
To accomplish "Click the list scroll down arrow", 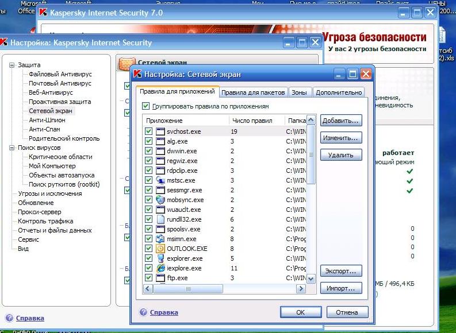I will [311, 279].
